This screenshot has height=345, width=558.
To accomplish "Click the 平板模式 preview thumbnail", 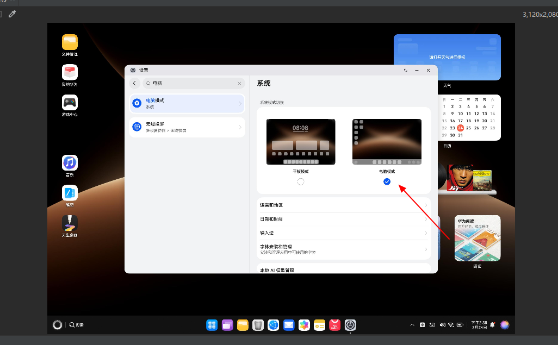I will (x=301, y=142).
